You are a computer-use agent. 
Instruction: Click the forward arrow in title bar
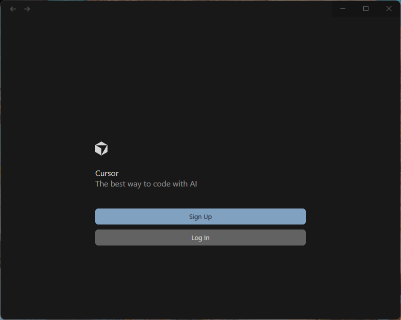[x=27, y=9]
